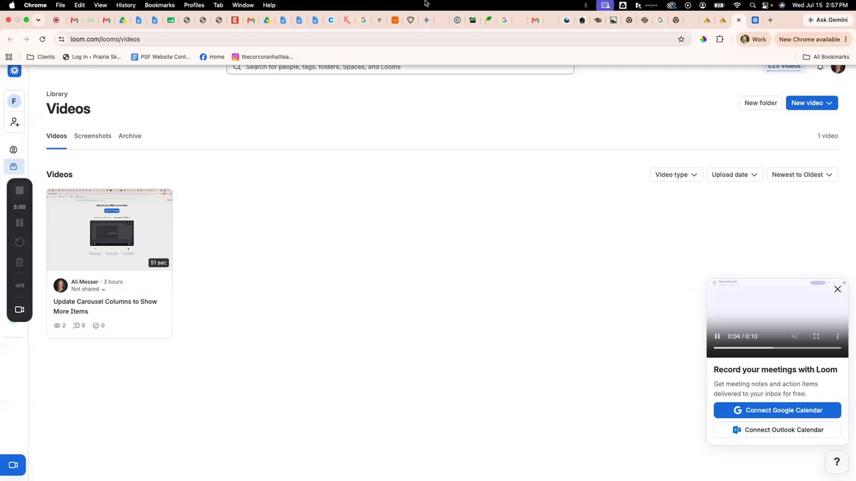Switch to the Videos tab

tap(56, 136)
